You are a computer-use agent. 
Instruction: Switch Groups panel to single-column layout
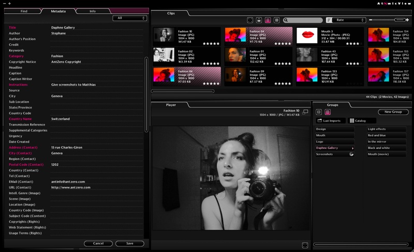click(x=319, y=112)
